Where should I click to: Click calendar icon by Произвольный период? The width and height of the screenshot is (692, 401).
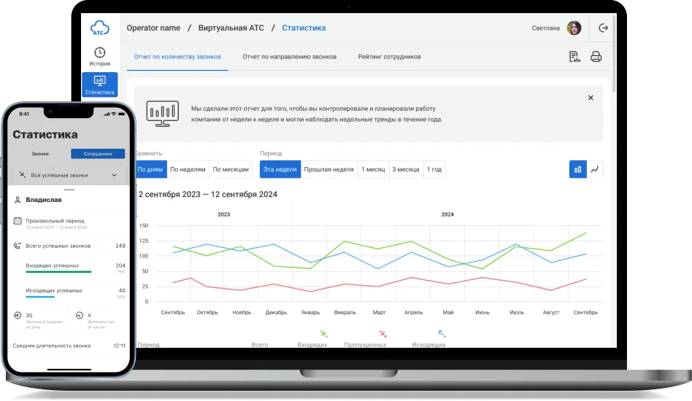tap(18, 221)
